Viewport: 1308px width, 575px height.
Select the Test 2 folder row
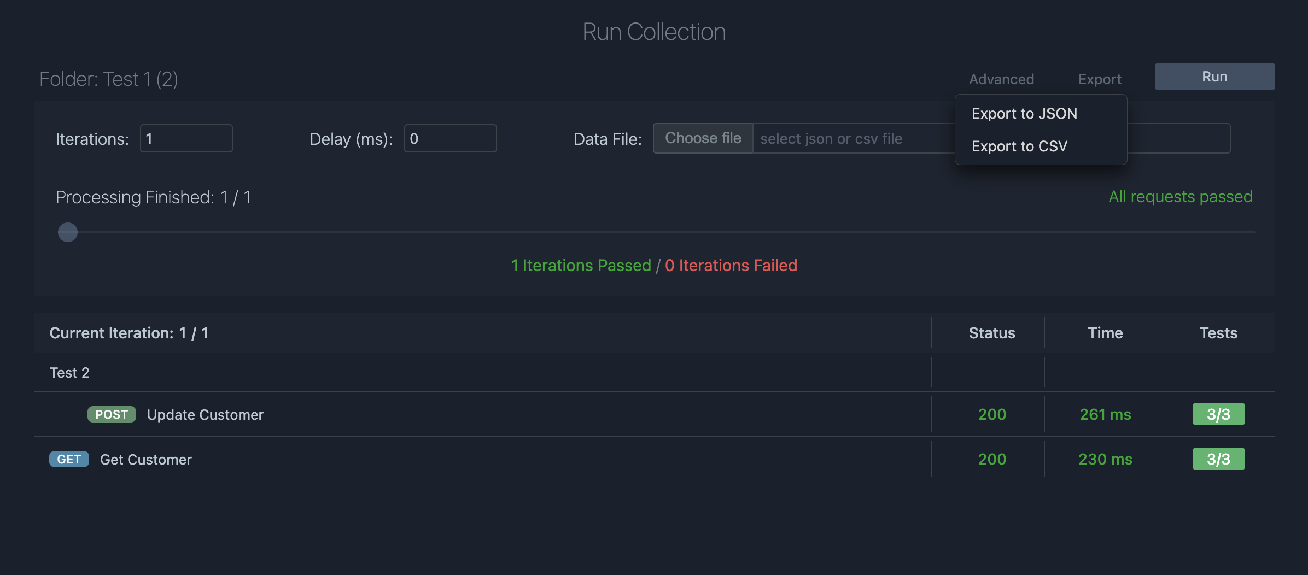coord(69,372)
